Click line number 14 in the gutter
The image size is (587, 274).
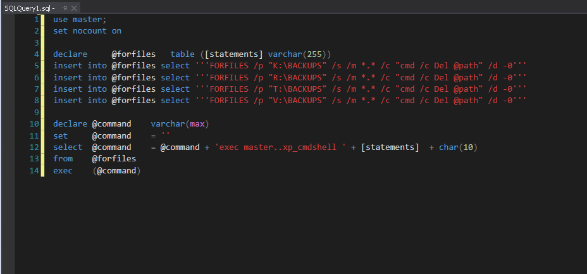34,171
